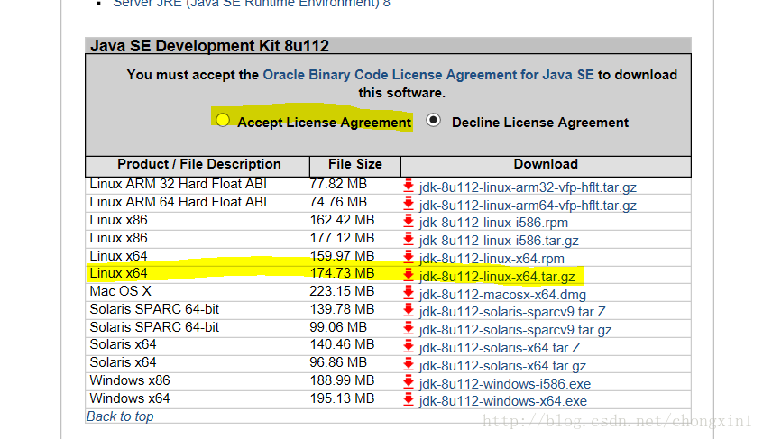This screenshot has height=439, width=763.
Task: Click download arrow icon beside jdk-8u112-windows-x64.exe
Action: click(x=409, y=400)
